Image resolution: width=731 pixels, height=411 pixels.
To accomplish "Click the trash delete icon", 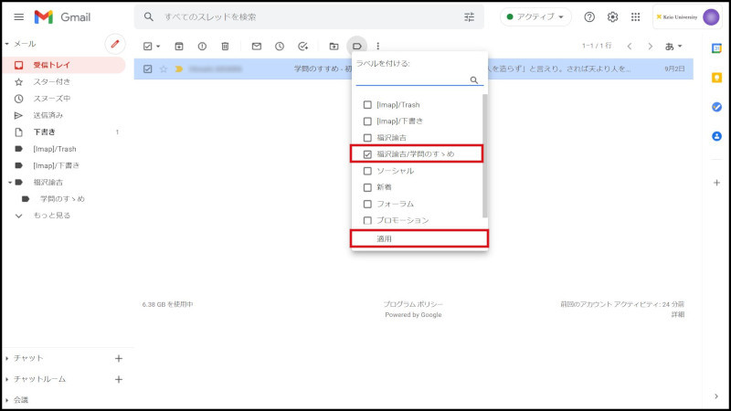I will [x=225, y=46].
